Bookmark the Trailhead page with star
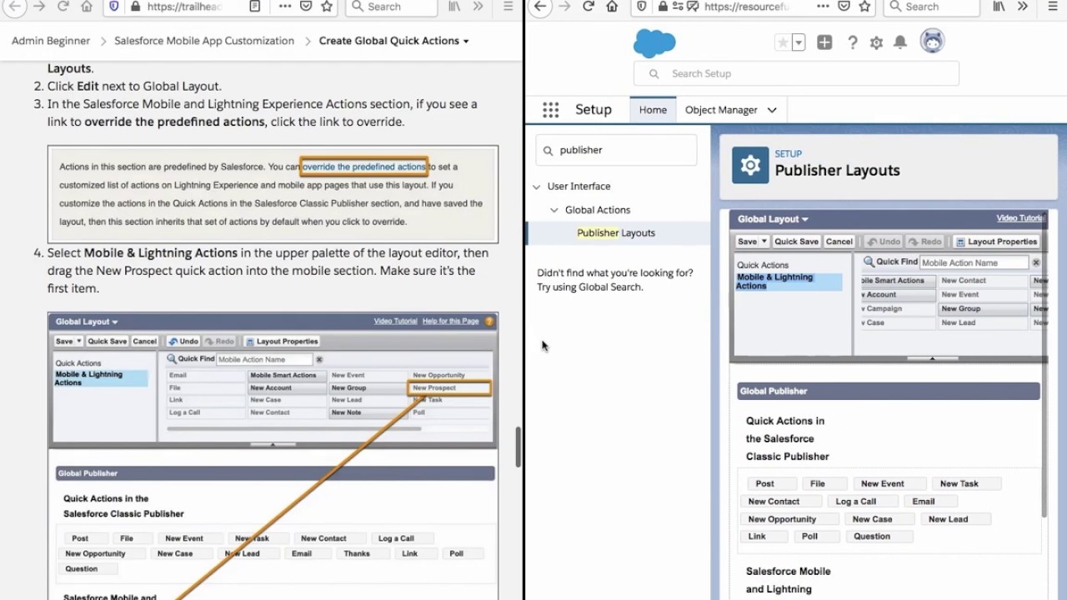1067x600 pixels. [328, 7]
